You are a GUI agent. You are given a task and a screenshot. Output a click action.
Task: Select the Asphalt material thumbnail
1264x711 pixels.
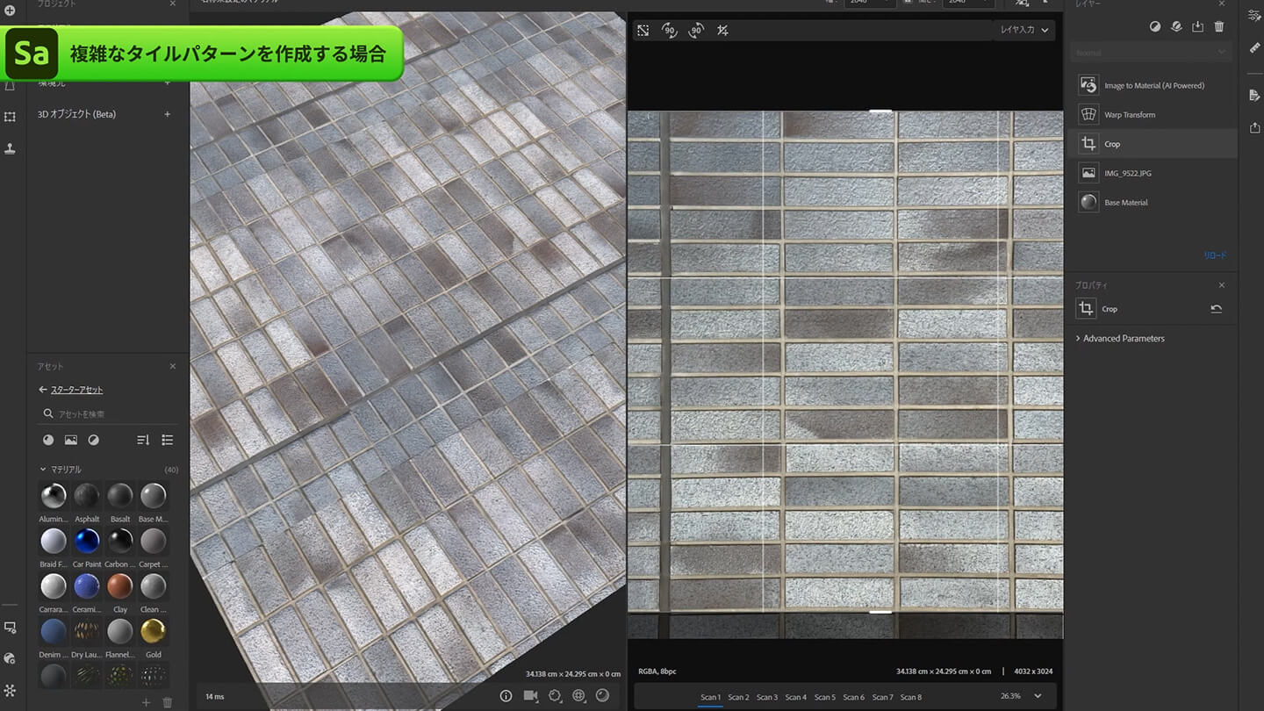tap(87, 496)
